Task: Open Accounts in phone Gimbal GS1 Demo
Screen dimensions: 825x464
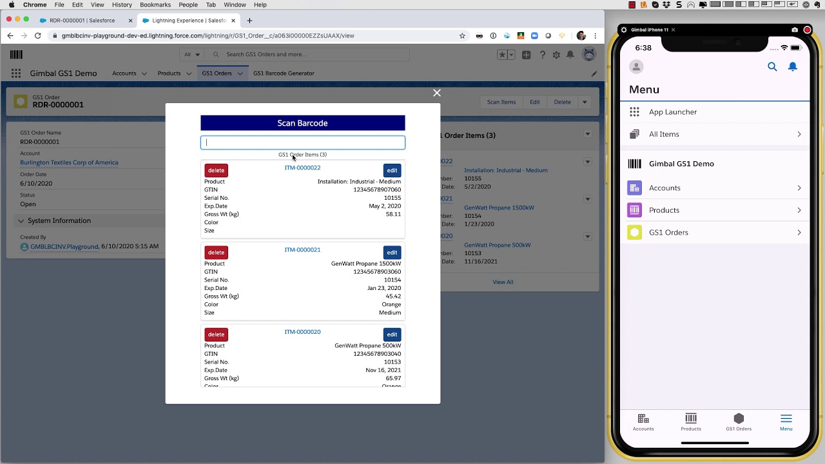Action: click(x=715, y=188)
